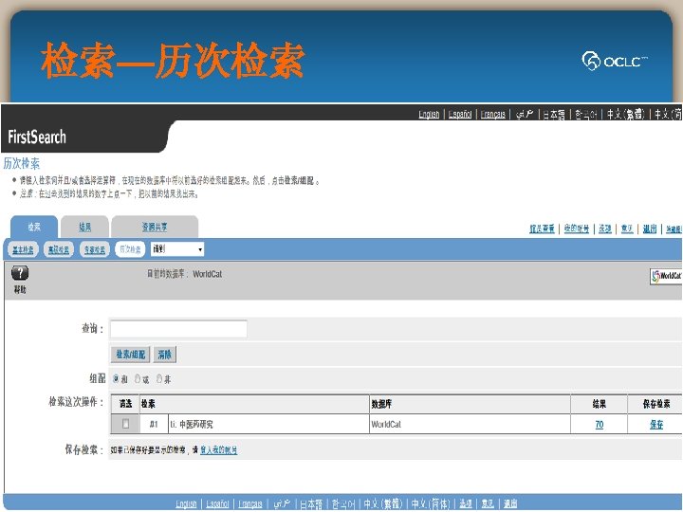Open the 选项 link below top bar
The width and height of the screenshot is (683, 512).
(605, 229)
